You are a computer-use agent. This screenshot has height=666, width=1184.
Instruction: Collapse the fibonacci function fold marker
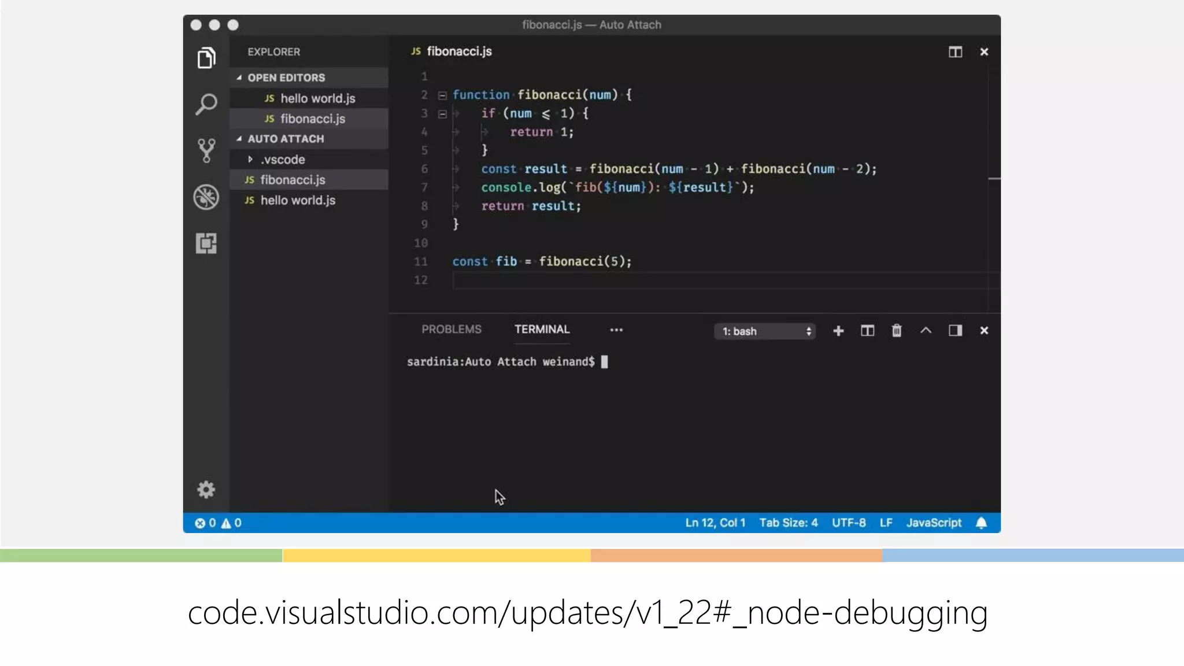click(442, 95)
